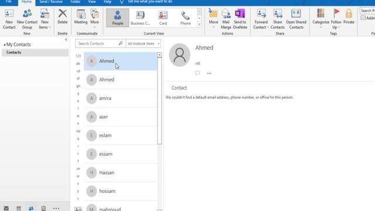Viewport: 375px width, 211px height.
Task: Click Tell me what you want to do
Action: coord(150,2)
